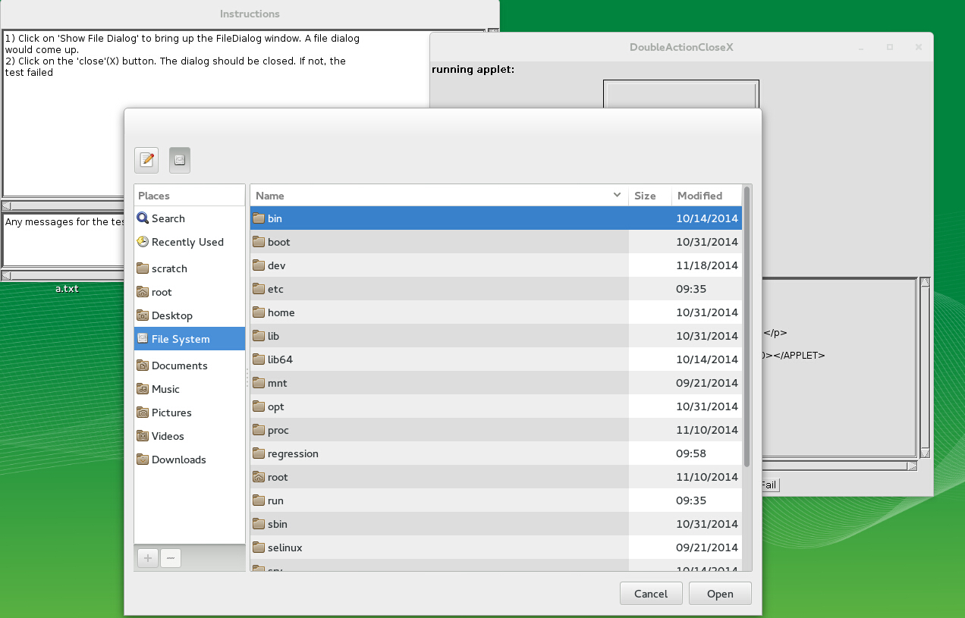The image size is (965, 618).
Task: Select the regression folder row
Action: click(293, 453)
